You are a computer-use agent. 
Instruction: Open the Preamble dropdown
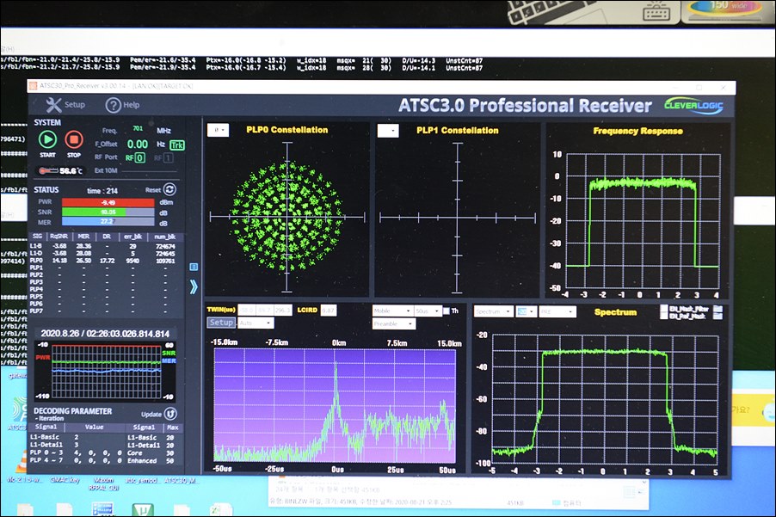pos(394,323)
